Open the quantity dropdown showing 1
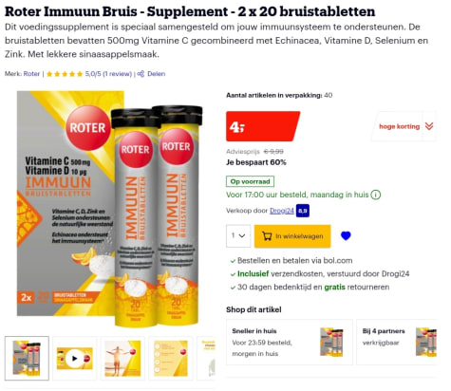The image size is (451, 391). [x=238, y=236]
